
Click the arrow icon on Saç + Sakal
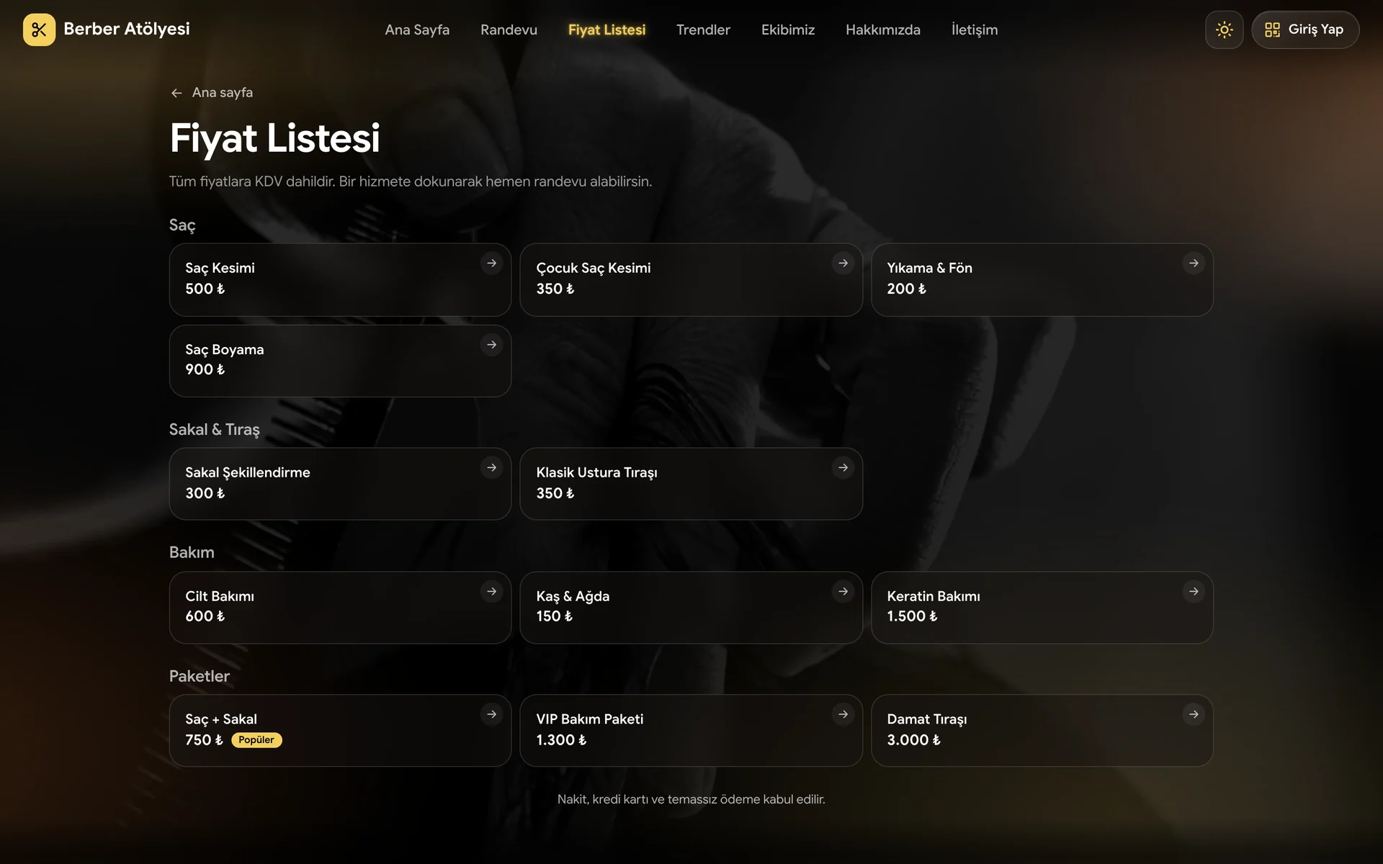(491, 714)
